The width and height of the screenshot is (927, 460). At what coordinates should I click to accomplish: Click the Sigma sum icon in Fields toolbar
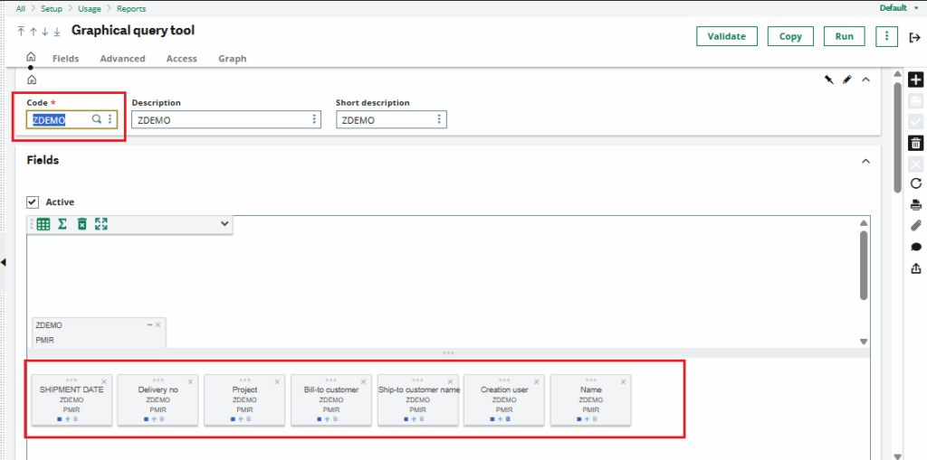pos(62,223)
